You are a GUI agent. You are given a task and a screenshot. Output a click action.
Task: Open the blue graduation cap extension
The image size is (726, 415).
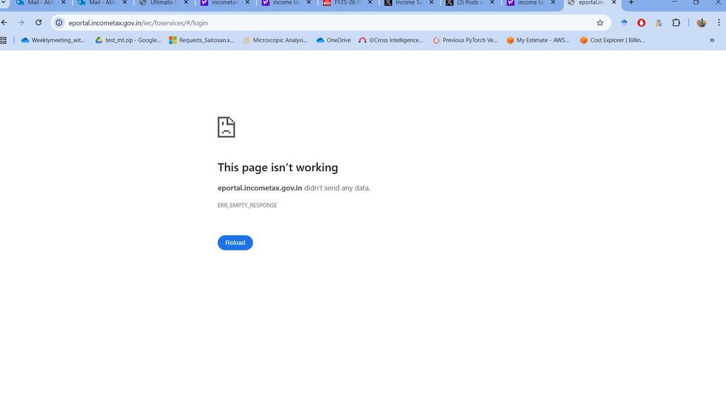pyautogui.click(x=624, y=23)
